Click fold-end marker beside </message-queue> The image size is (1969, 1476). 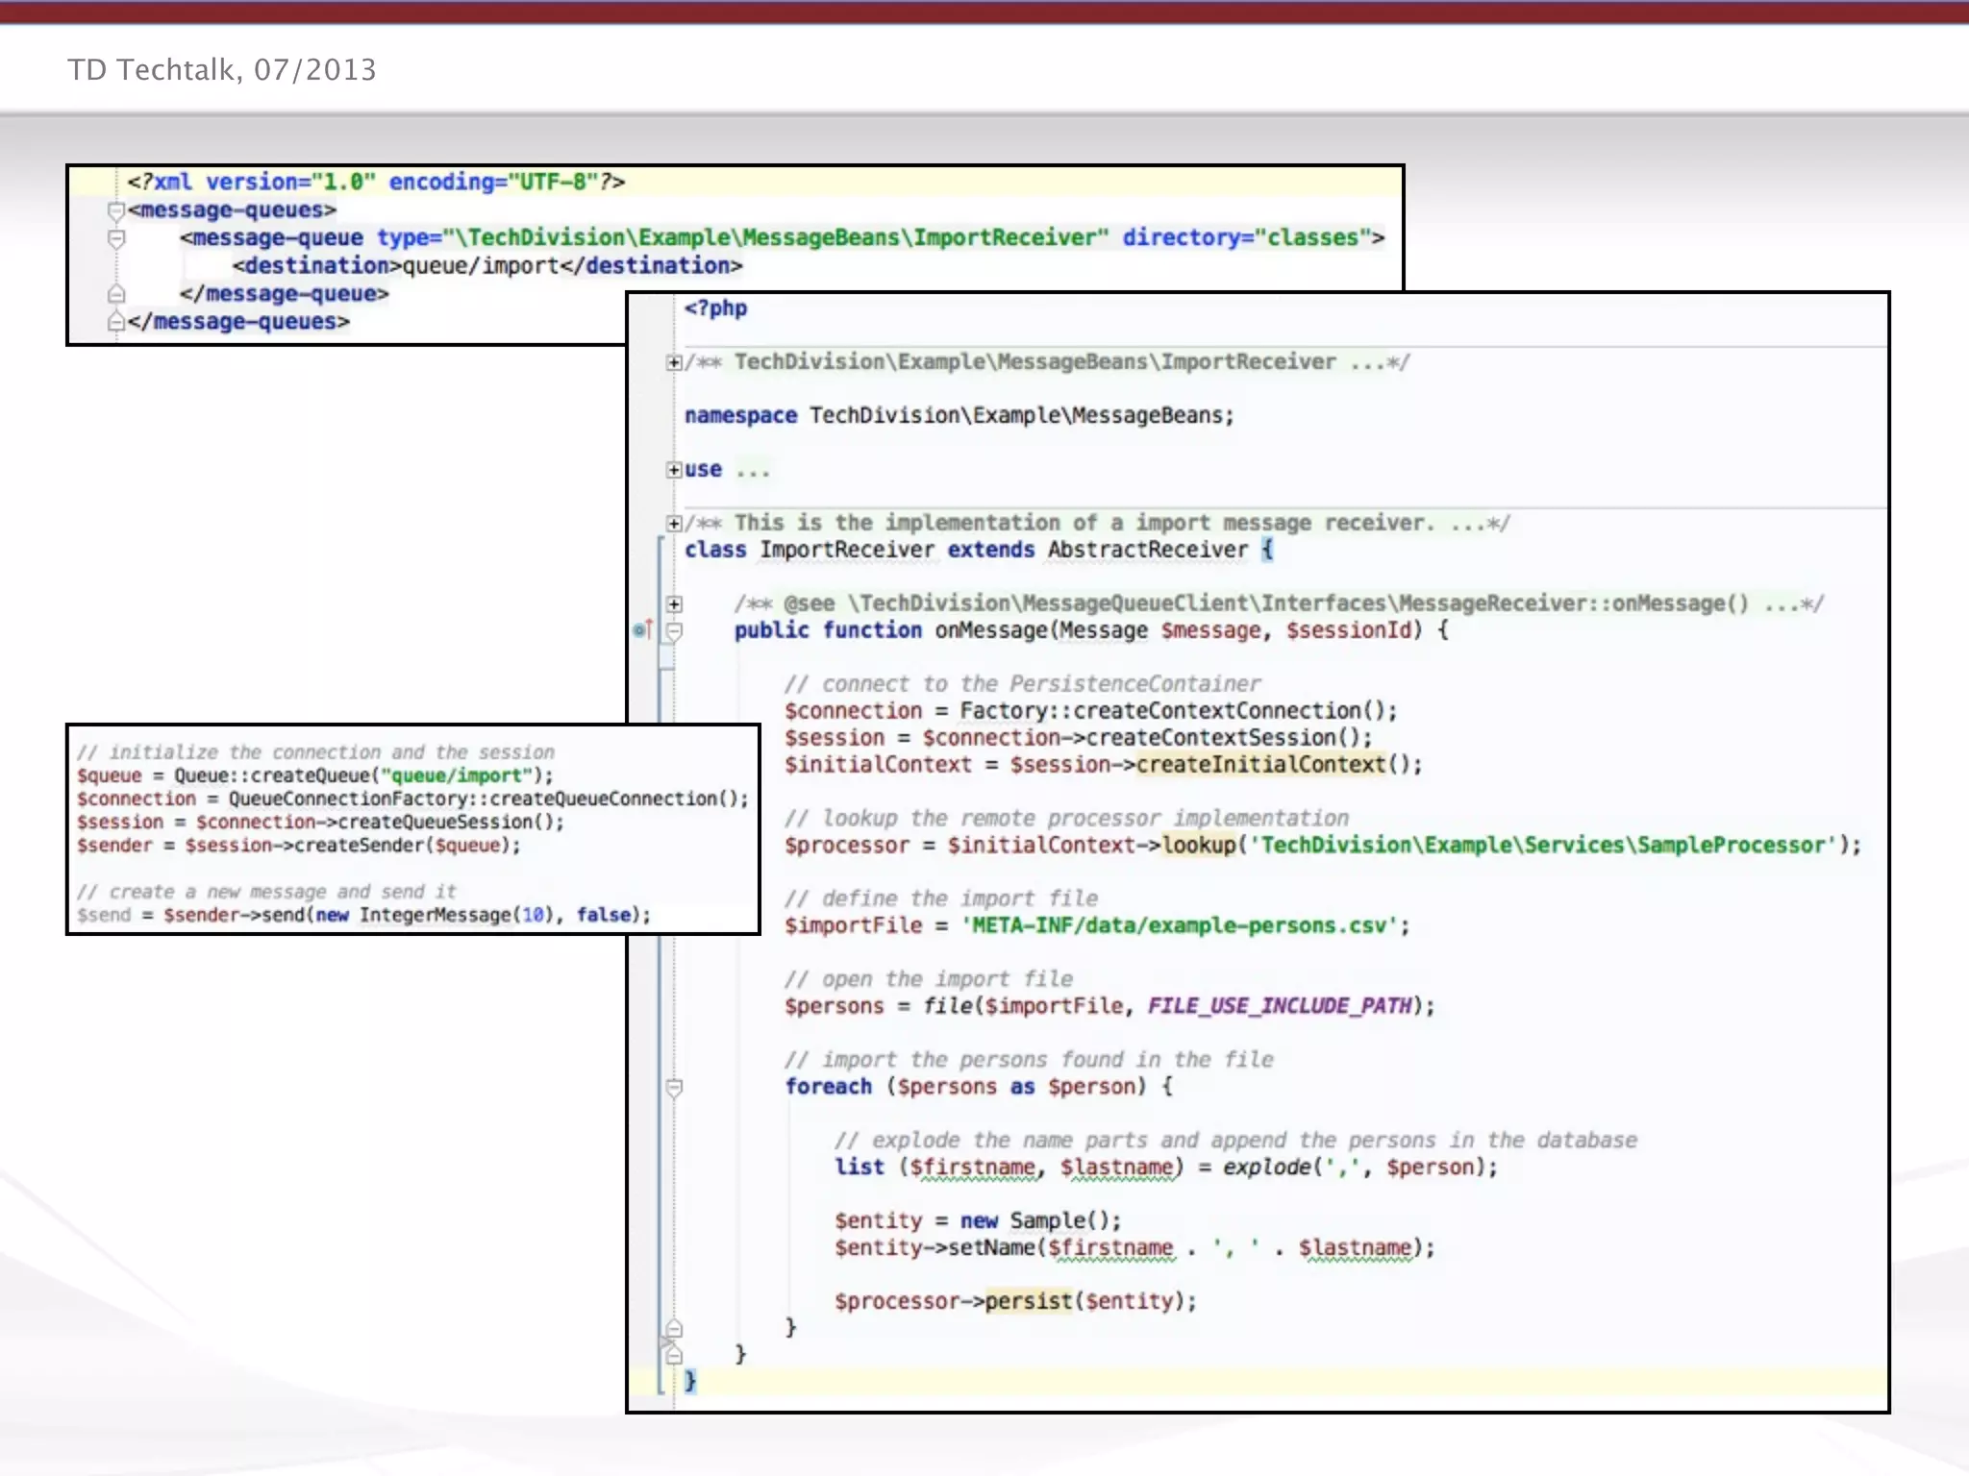coord(116,293)
